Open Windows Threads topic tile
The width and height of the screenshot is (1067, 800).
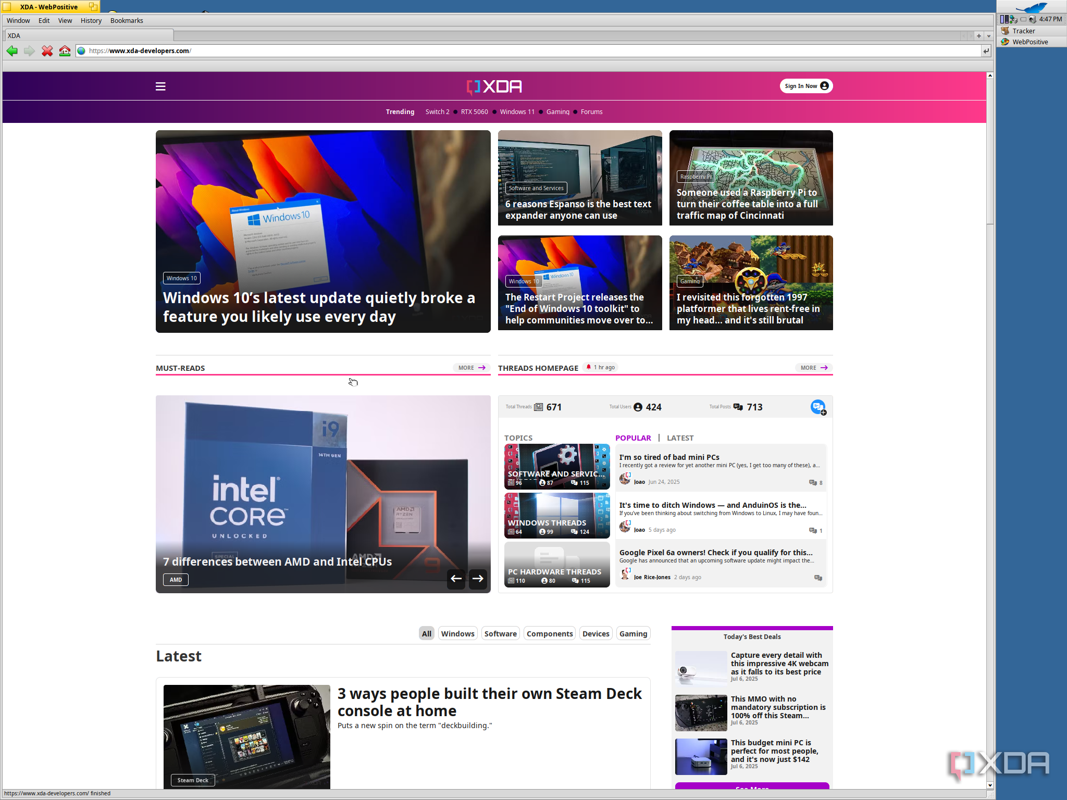point(557,516)
